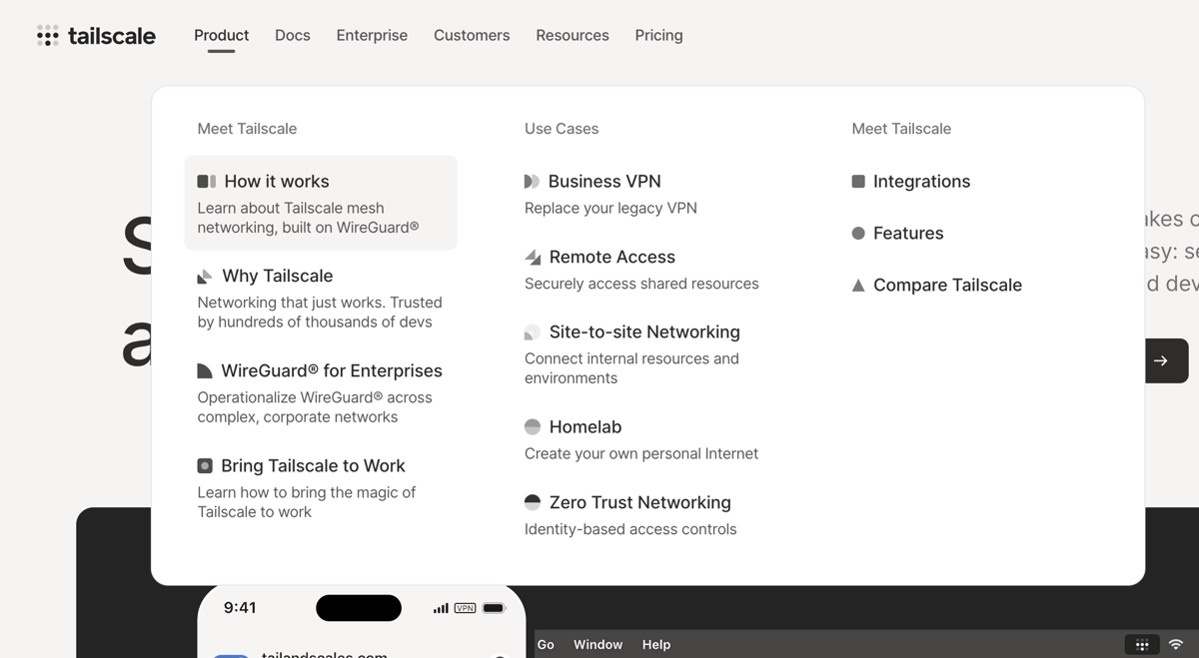Image resolution: width=1199 pixels, height=658 pixels.
Task: Open the Resources menu
Action: (x=572, y=35)
